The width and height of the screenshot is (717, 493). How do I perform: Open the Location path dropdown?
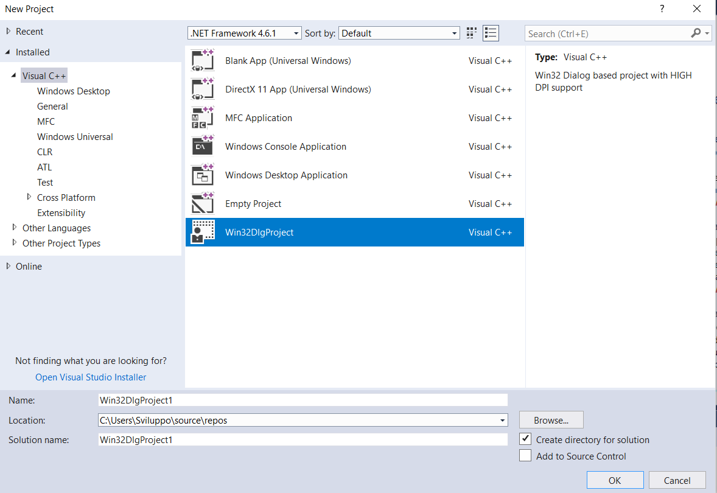click(x=502, y=420)
